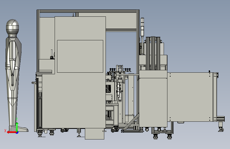Select the box protruding below the main enclosure
Screen dimensions: 230x149
[x=94, y=134]
